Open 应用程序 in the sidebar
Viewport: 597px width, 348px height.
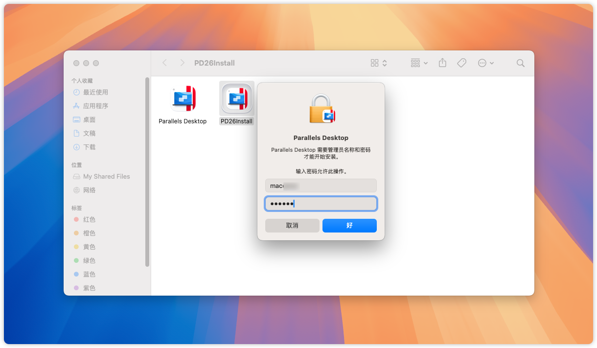tap(95, 106)
